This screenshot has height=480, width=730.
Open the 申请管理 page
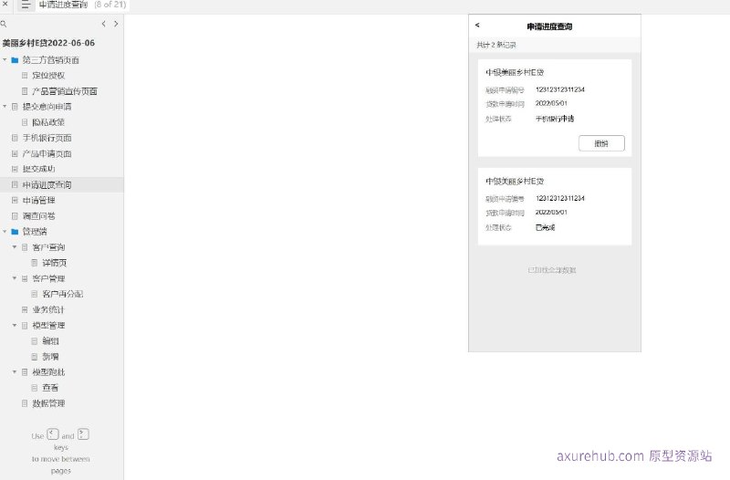(x=38, y=200)
